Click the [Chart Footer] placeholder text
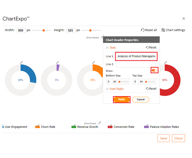Image resolution: width=192 pixels, height=158 pixels. pos(90,123)
